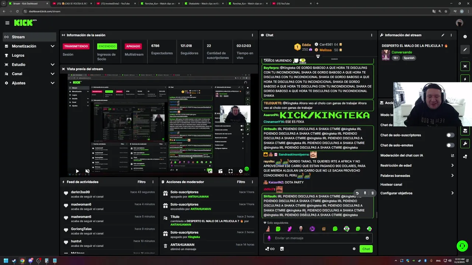
Task: Open the hamburger sidebar menu
Action: point(7,23)
